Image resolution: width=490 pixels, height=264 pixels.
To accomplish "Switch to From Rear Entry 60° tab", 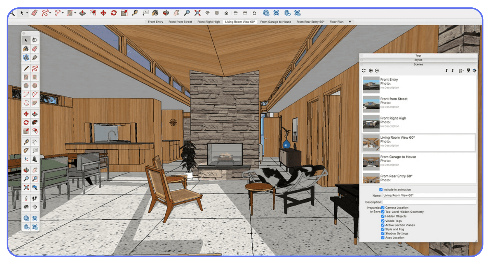I will click(x=310, y=22).
